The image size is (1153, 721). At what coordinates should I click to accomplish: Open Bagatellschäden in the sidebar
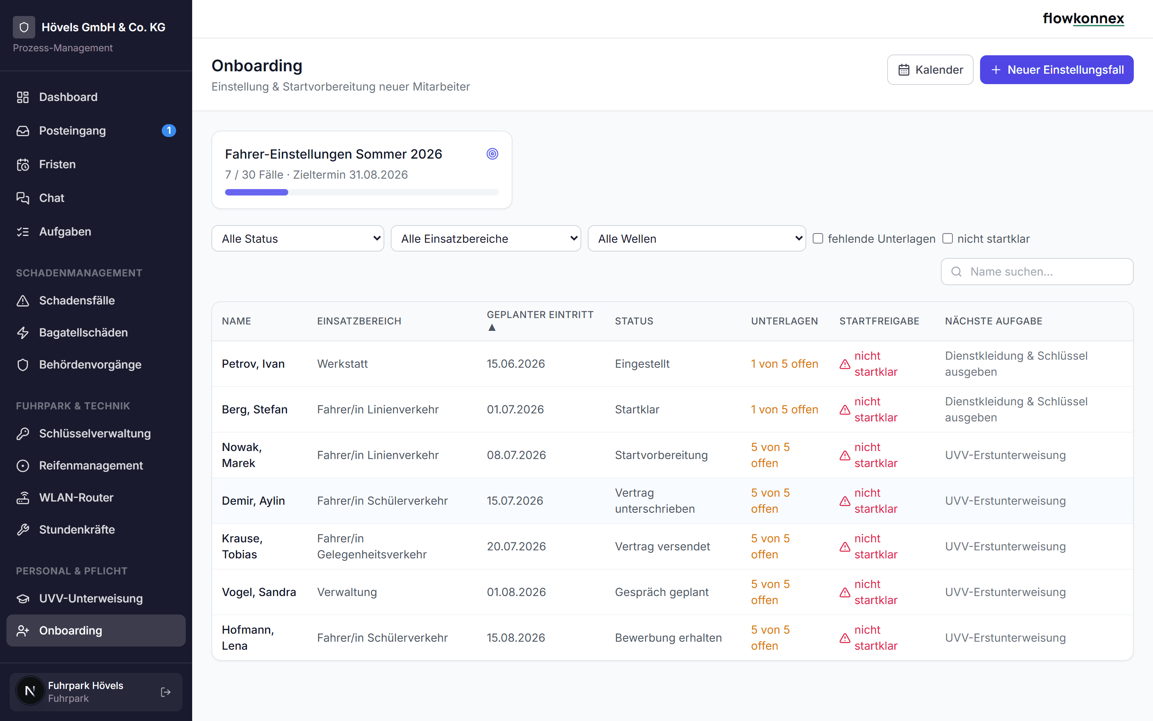[96, 333]
